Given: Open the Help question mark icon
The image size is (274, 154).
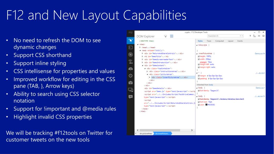Looking at the screenshot, I should tap(250, 36).
